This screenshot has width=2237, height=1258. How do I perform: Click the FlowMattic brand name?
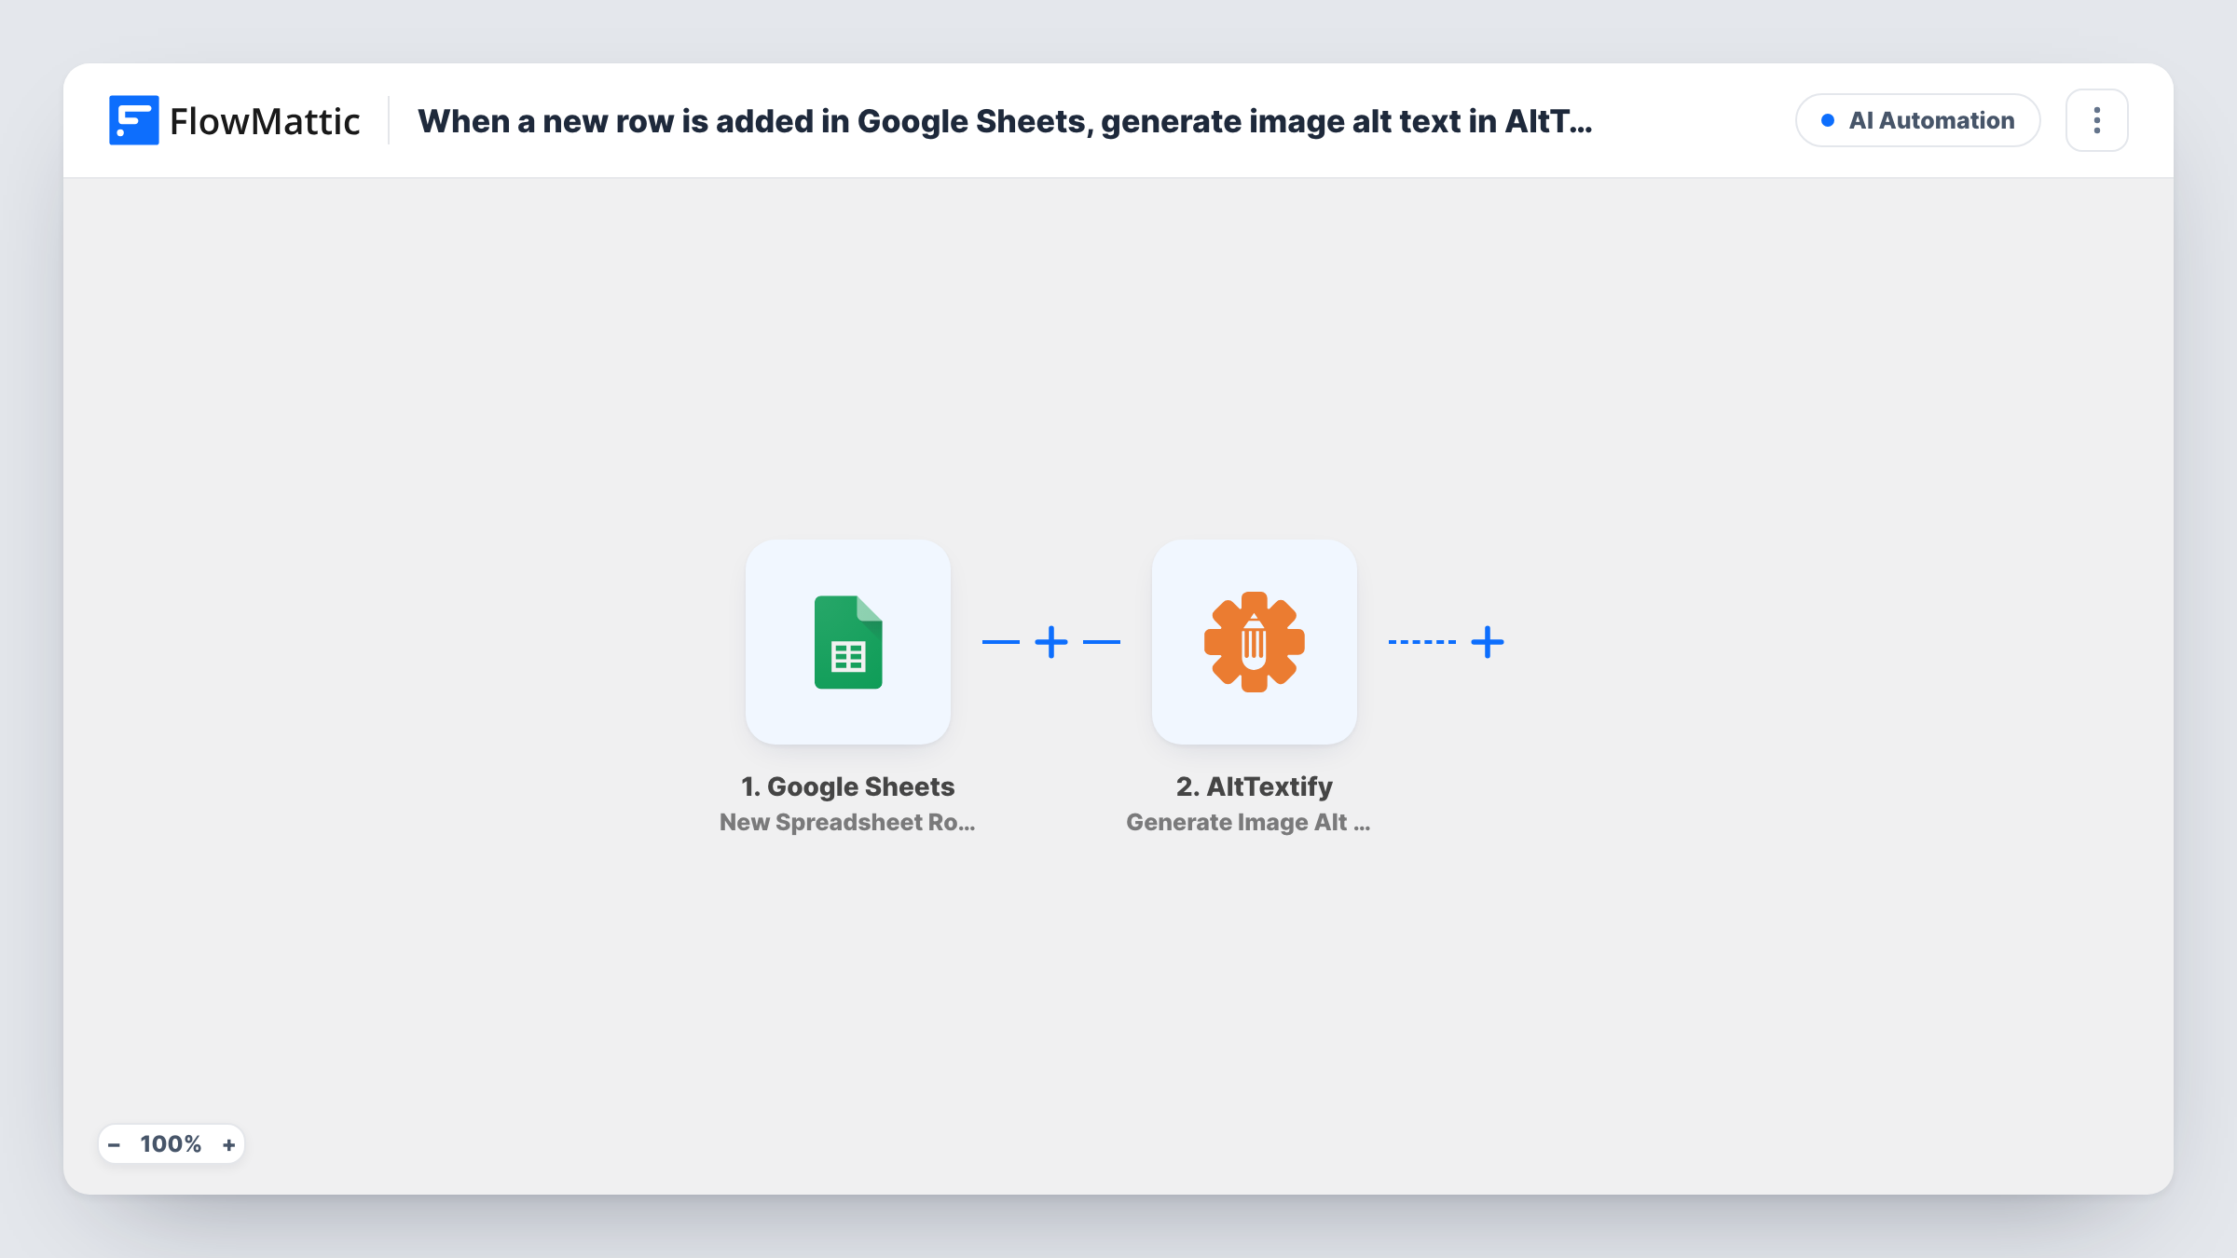[x=265, y=121]
